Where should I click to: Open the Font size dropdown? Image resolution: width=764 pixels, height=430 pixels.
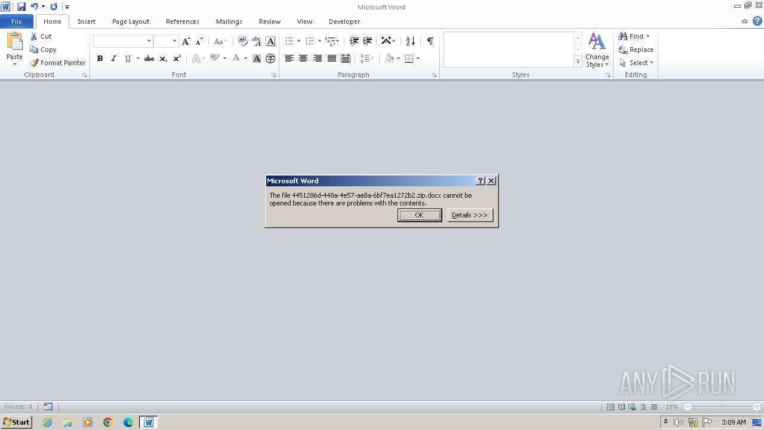(x=174, y=41)
